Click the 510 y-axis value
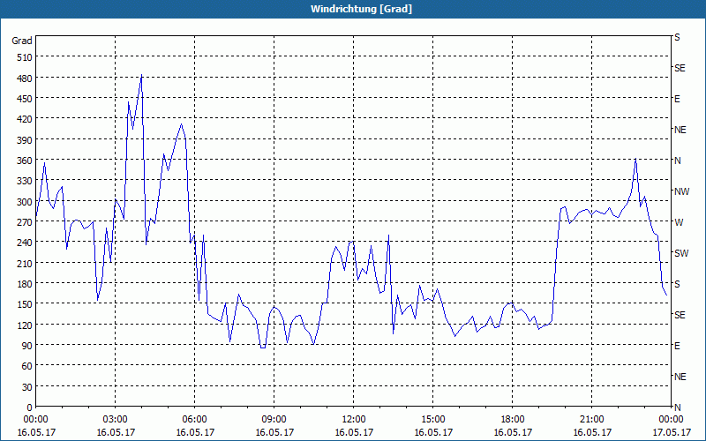The image size is (706, 441). click(x=25, y=57)
